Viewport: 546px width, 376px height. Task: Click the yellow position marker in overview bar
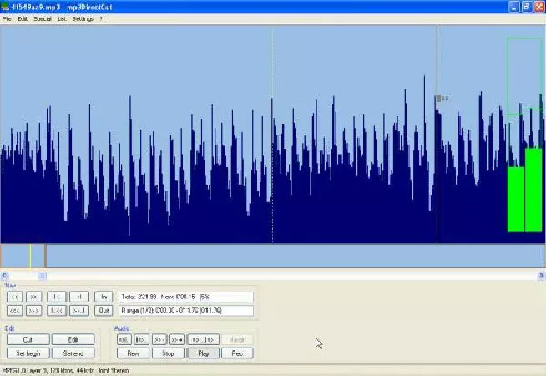30,257
